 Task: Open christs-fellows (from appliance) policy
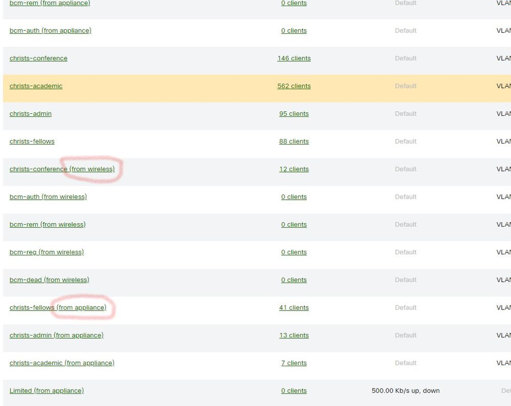58,307
